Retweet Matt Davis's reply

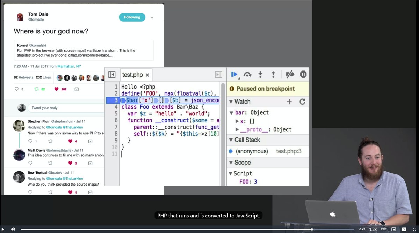(x=50, y=163)
